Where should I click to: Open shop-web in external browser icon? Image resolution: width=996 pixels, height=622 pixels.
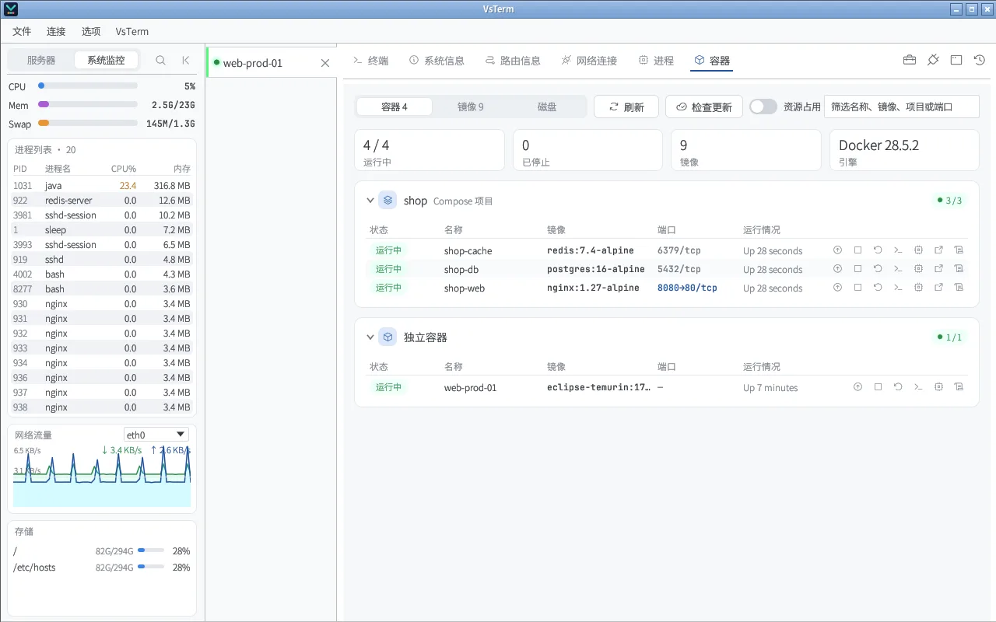938,288
